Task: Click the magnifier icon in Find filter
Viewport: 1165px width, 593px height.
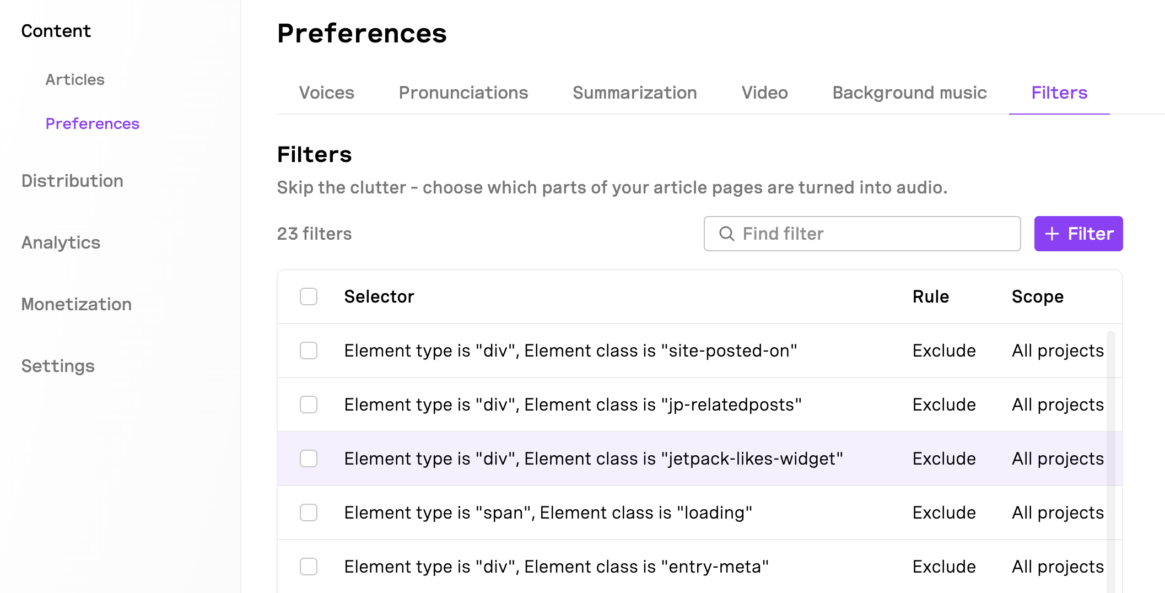Action: point(727,234)
